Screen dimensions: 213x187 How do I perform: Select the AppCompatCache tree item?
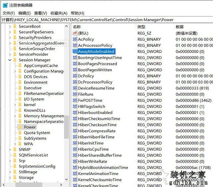[x=41, y=65]
